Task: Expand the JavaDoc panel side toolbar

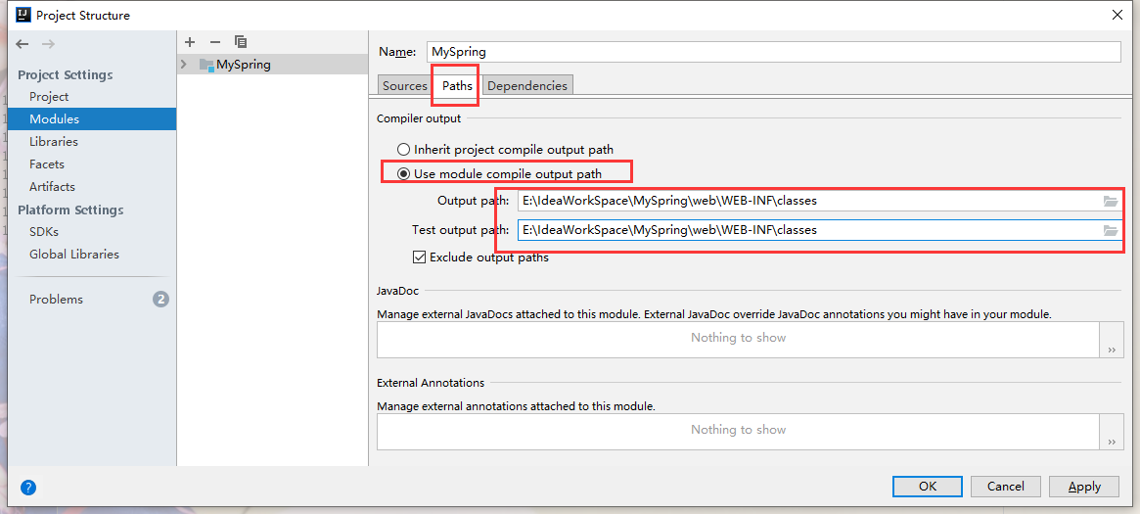Action: (x=1111, y=350)
